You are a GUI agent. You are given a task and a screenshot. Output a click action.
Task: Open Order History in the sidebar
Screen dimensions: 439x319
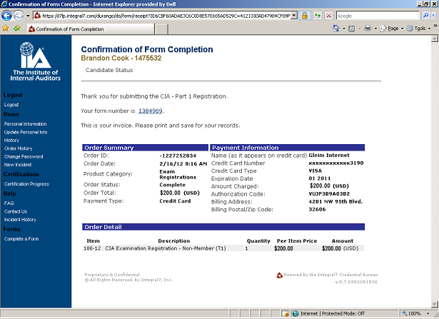point(18,148)
